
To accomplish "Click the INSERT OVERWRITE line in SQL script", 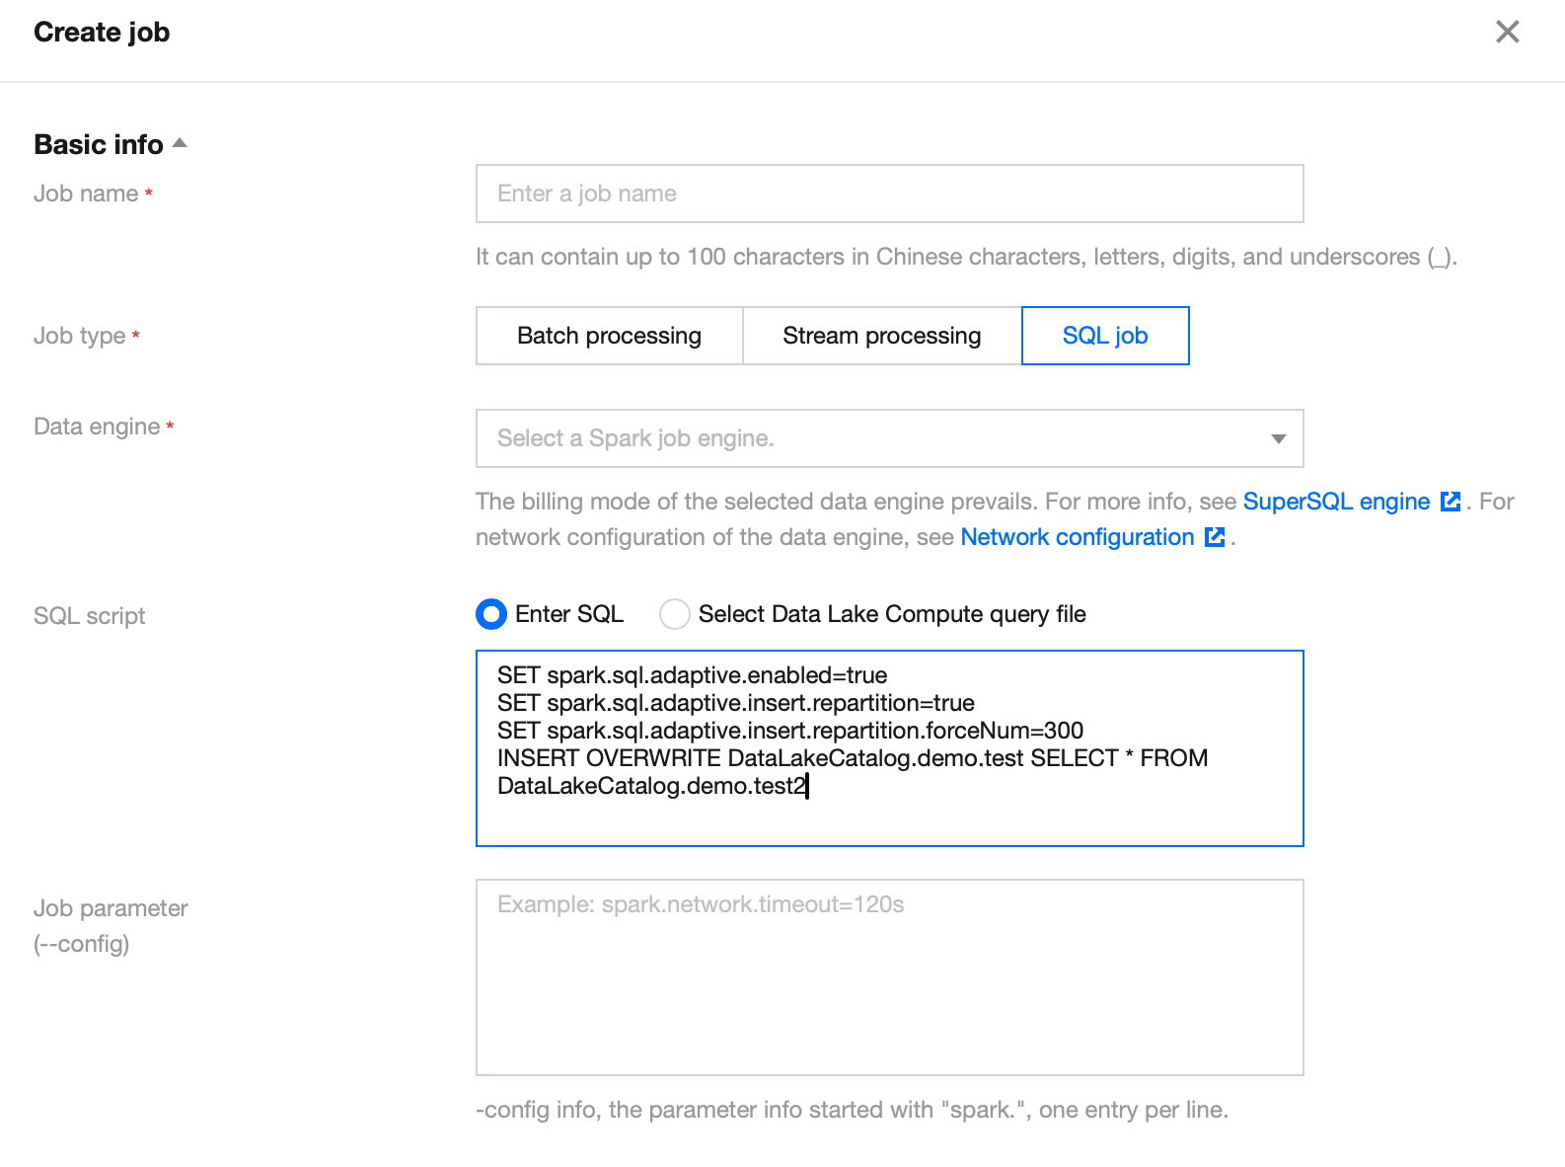I will [x=852, y=758].
